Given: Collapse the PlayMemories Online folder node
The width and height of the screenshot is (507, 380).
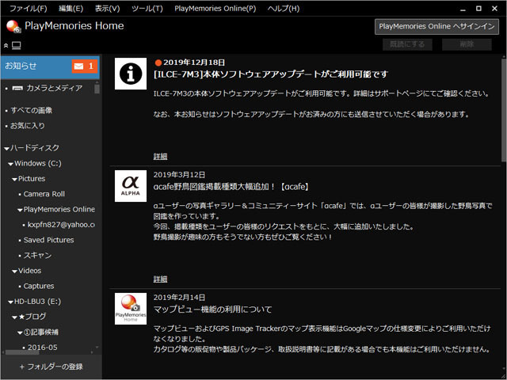Looking at the screenshot, I should click(20, 210).
